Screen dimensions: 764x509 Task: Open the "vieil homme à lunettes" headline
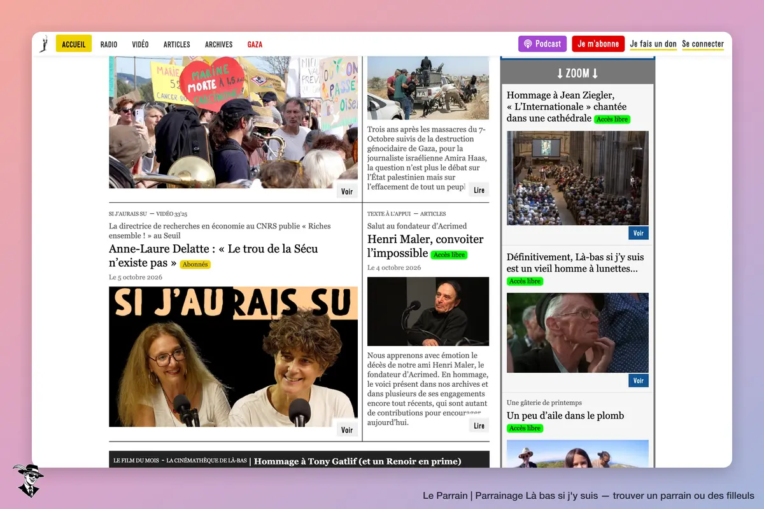pyautogui.click(x=575, y=263)
